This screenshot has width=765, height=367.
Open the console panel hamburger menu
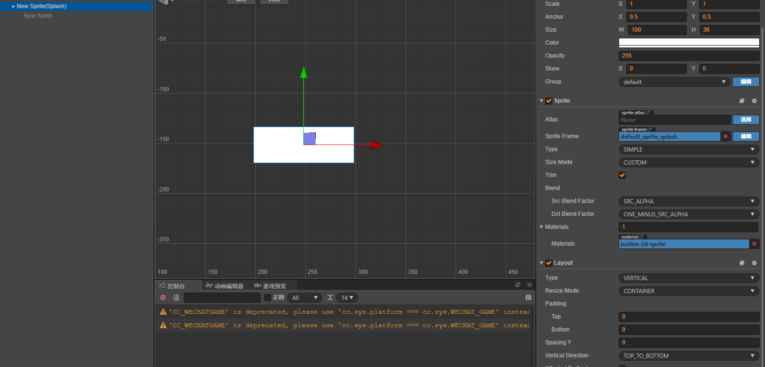coord(529,285)
